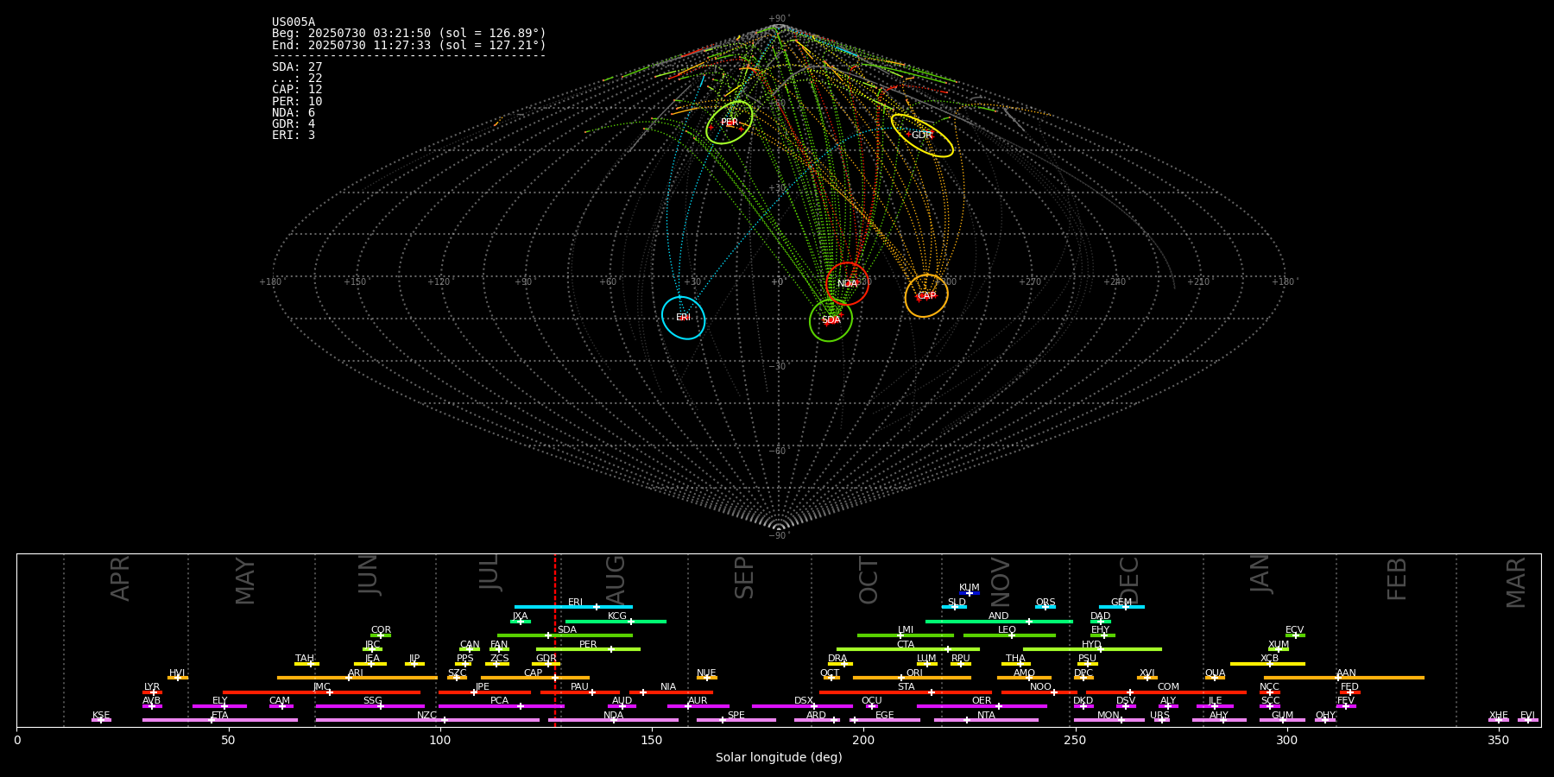
Task: Click the NIA shower bar in timeline
Action: [671, 692]
